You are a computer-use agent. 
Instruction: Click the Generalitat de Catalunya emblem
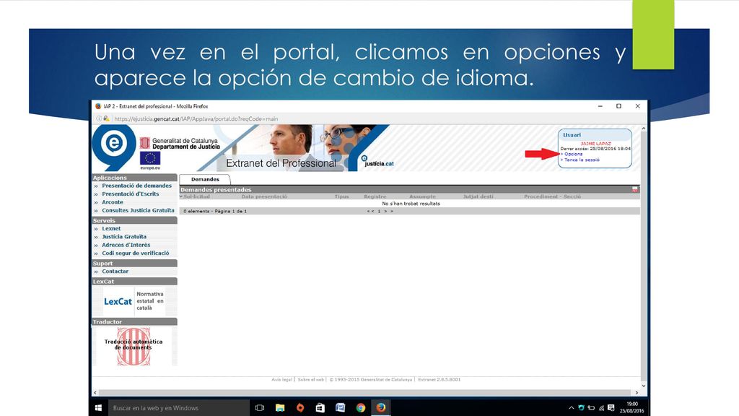pos(144,143)
